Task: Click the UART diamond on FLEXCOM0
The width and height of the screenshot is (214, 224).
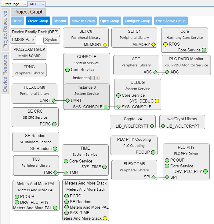Action: click(x=53, y=100)
